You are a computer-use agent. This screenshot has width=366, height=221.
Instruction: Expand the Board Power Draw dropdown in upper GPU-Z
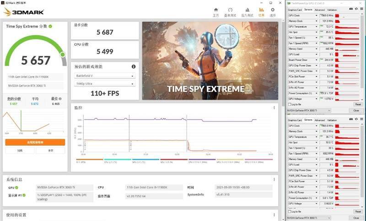tap(316, 60)
